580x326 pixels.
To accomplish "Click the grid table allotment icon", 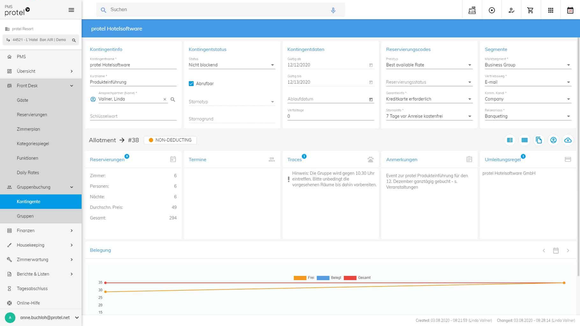I will point(525,140).
